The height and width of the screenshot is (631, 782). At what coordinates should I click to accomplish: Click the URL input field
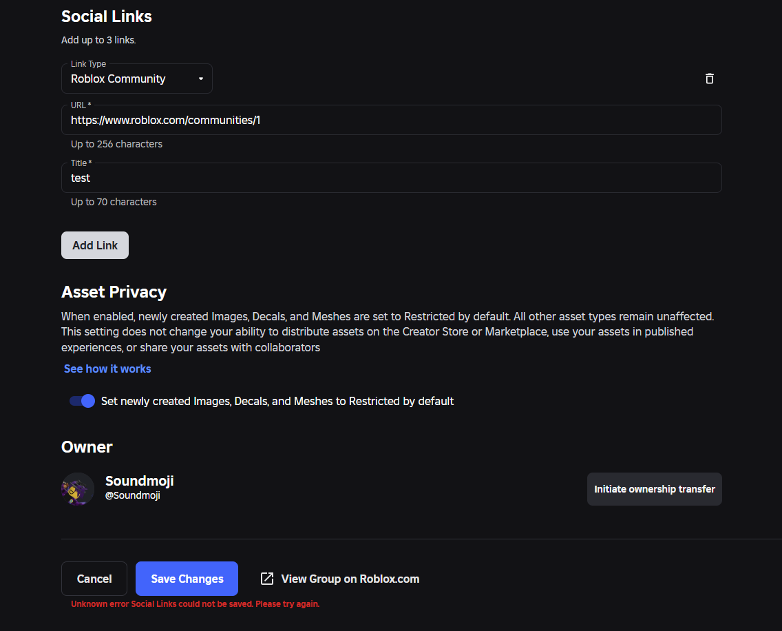tap(392, 120)
